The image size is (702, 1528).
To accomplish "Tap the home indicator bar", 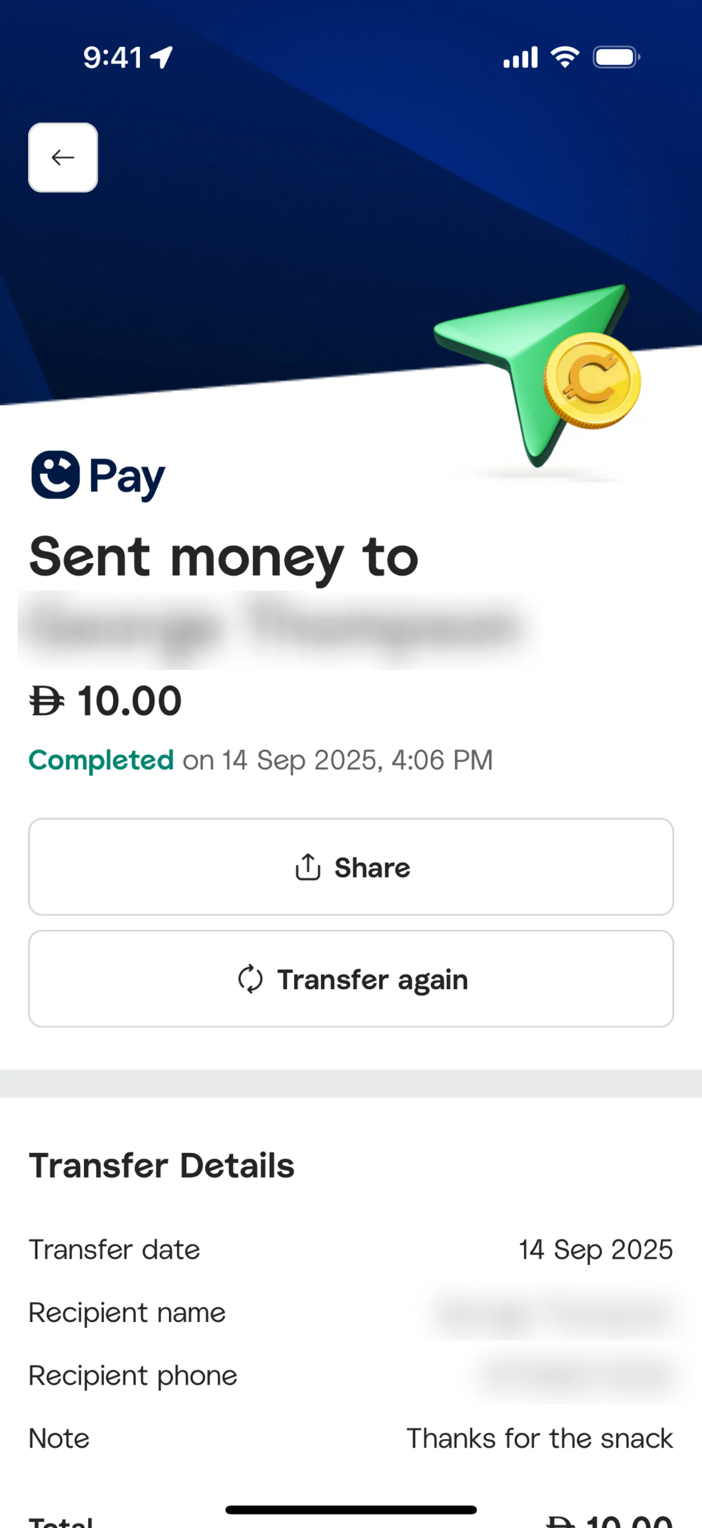I will (x=351, y=1510).
